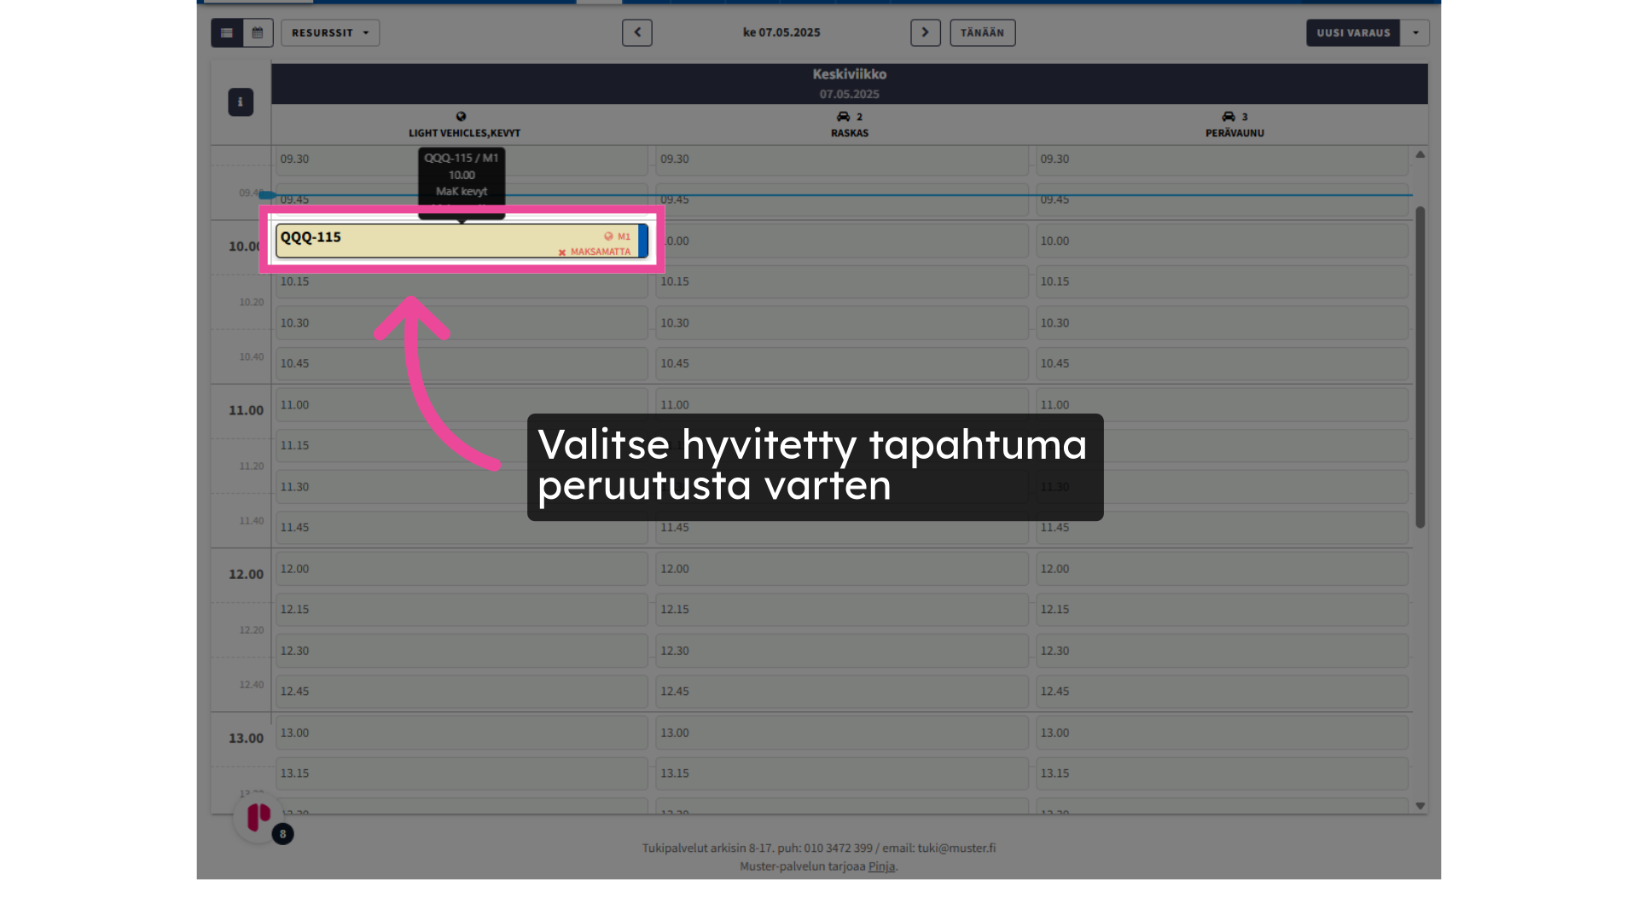Select 10.00 slot in PERÄVAUNU column
Image resolution: width=1638 pixels, height=921 pixels.
[x=1223, y=241]
